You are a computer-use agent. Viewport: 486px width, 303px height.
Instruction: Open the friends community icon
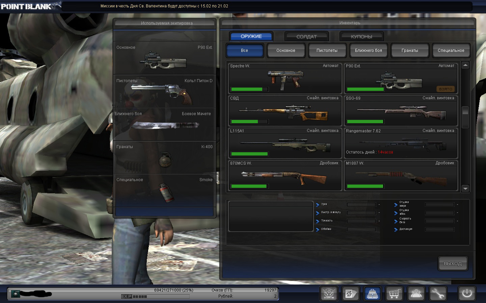pyautogui.click(x=416, y=294)
